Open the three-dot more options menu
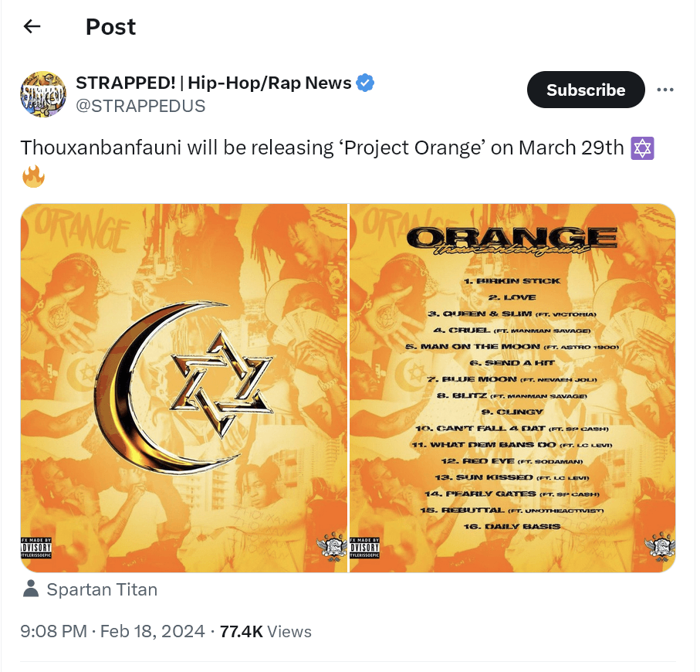The image size is (700, 672). [665, 90]
